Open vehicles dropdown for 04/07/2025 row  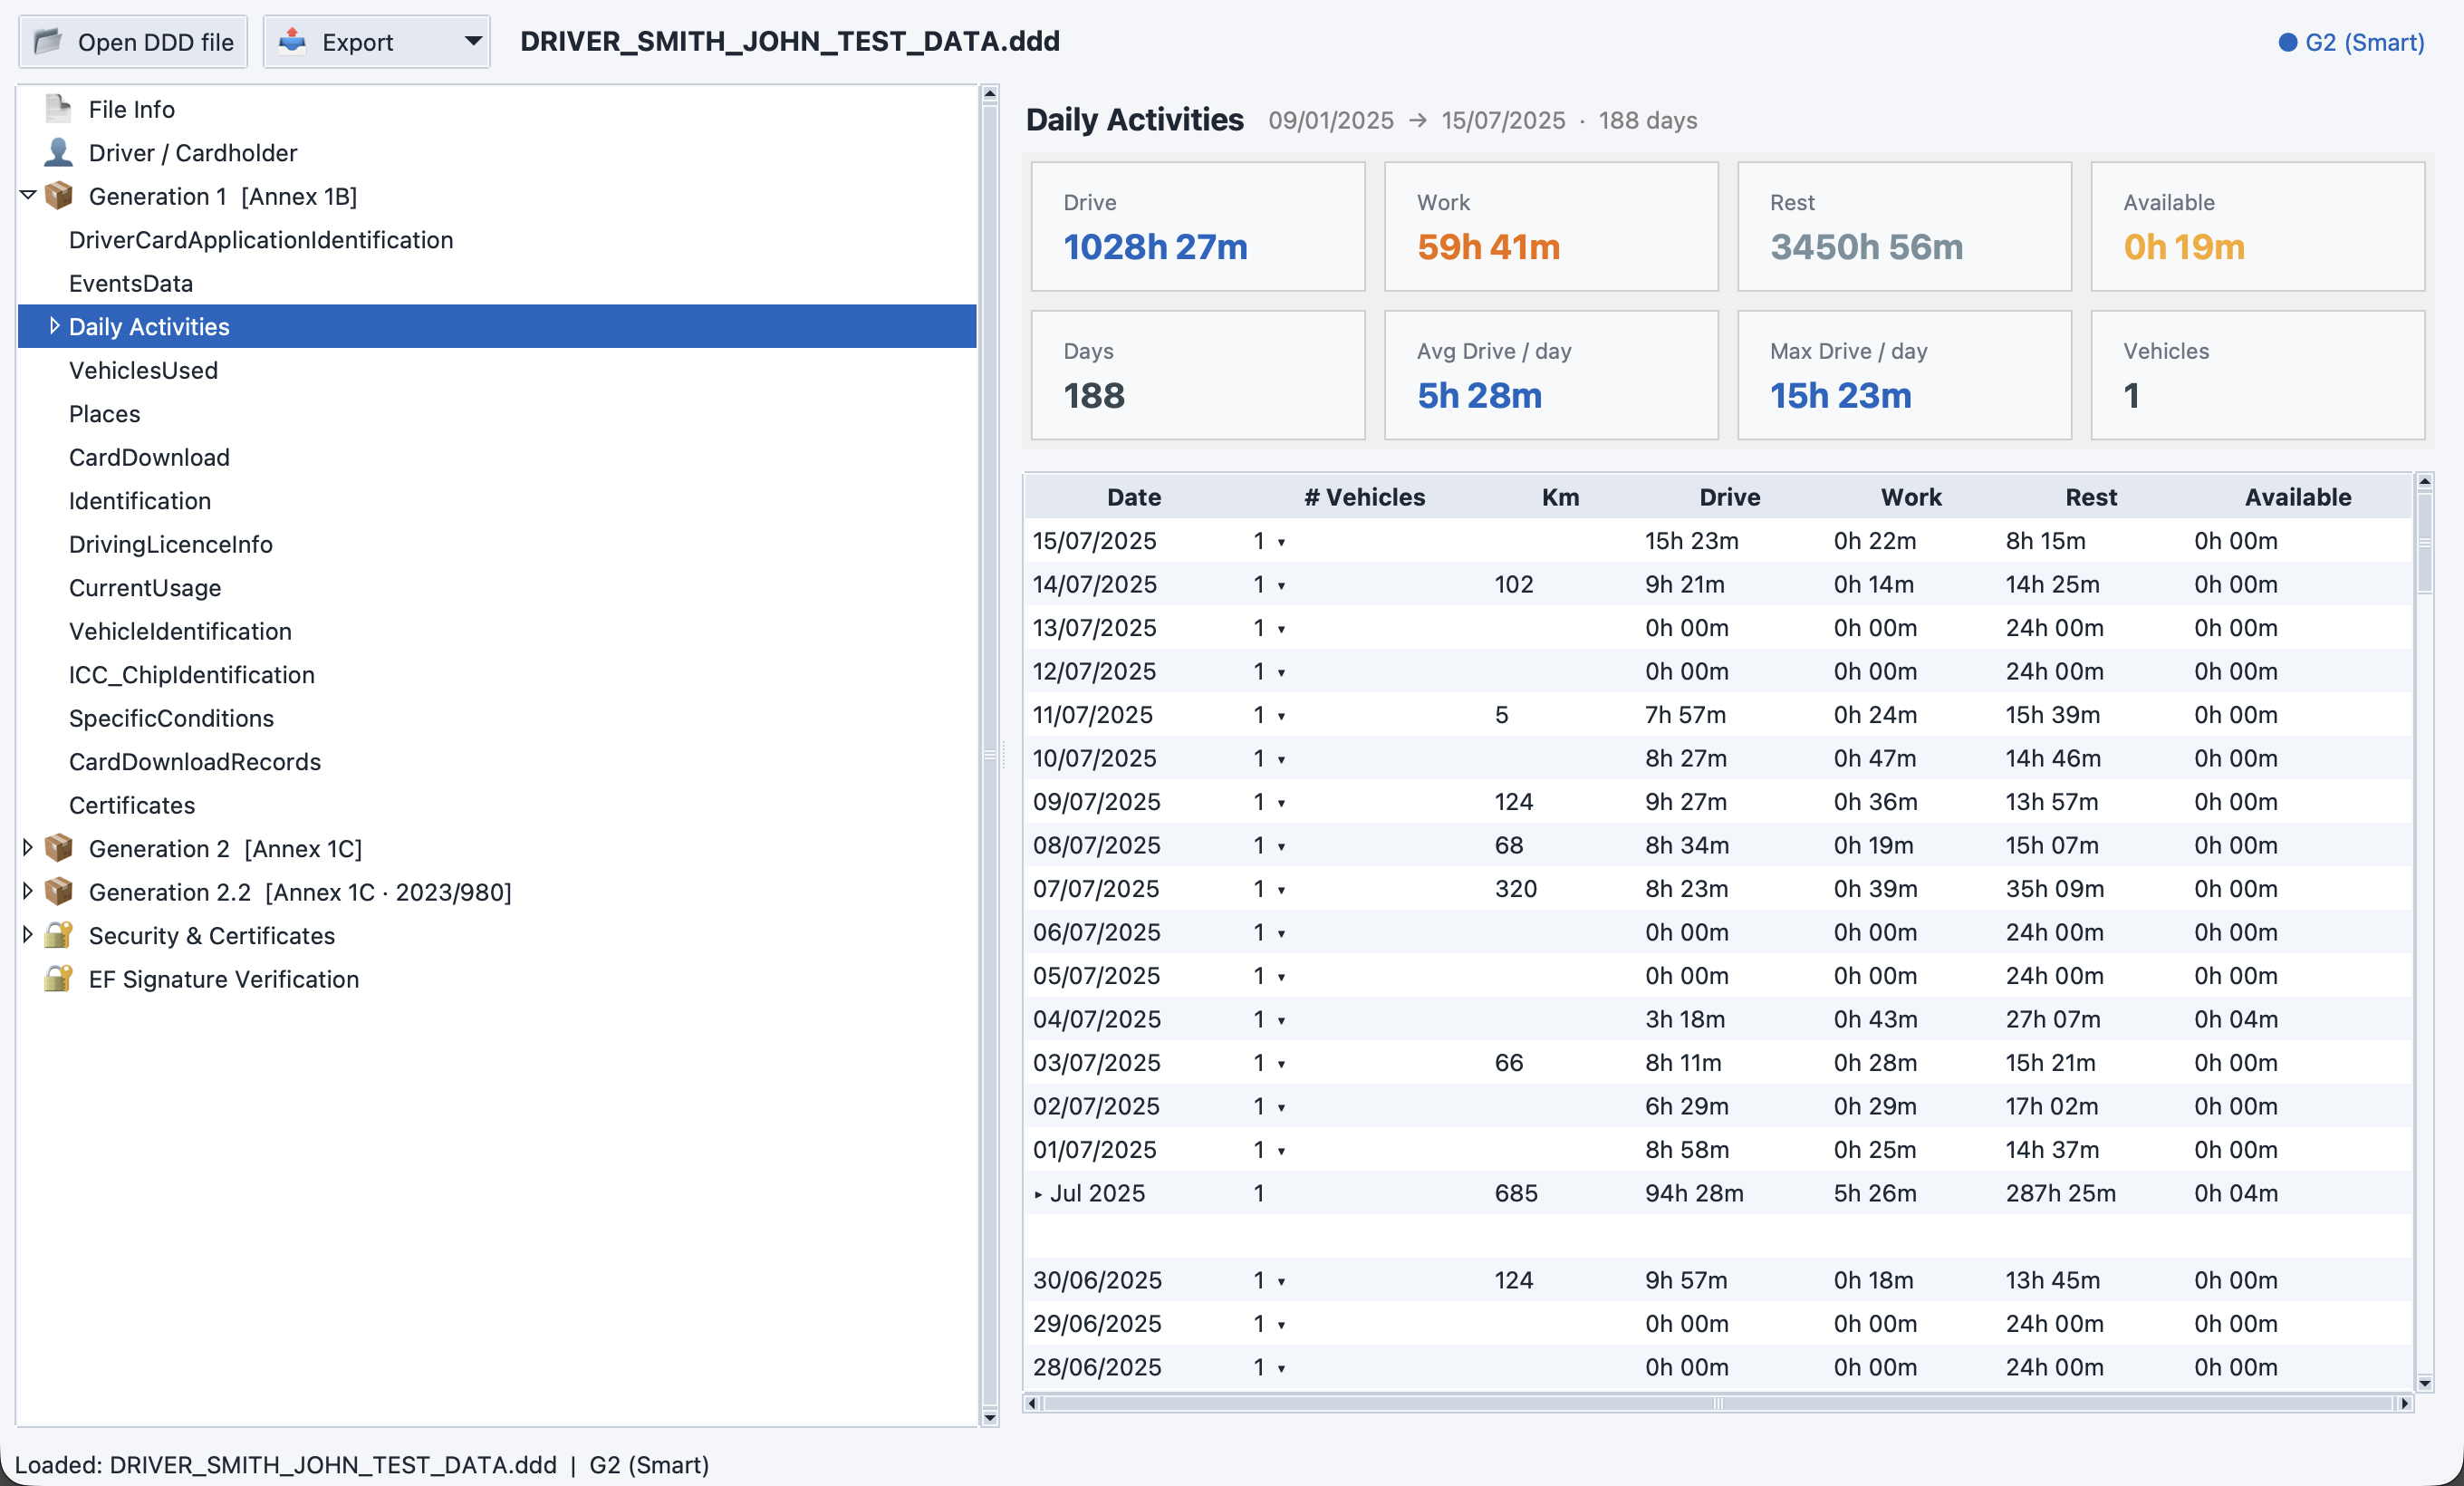point(1281,1020)
